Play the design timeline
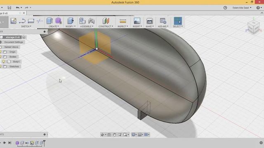The image size is (264, 148). [x=5, y=143]
